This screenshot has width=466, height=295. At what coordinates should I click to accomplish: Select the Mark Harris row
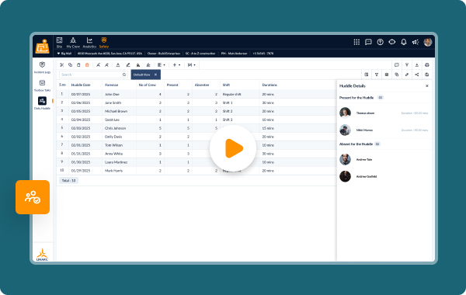[x=196, y=171]
